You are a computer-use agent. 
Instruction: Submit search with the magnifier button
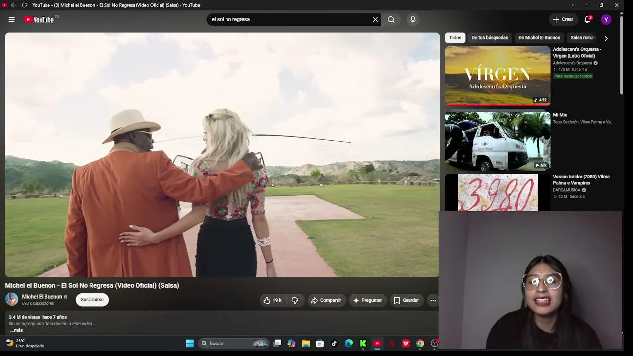point(391,19)
